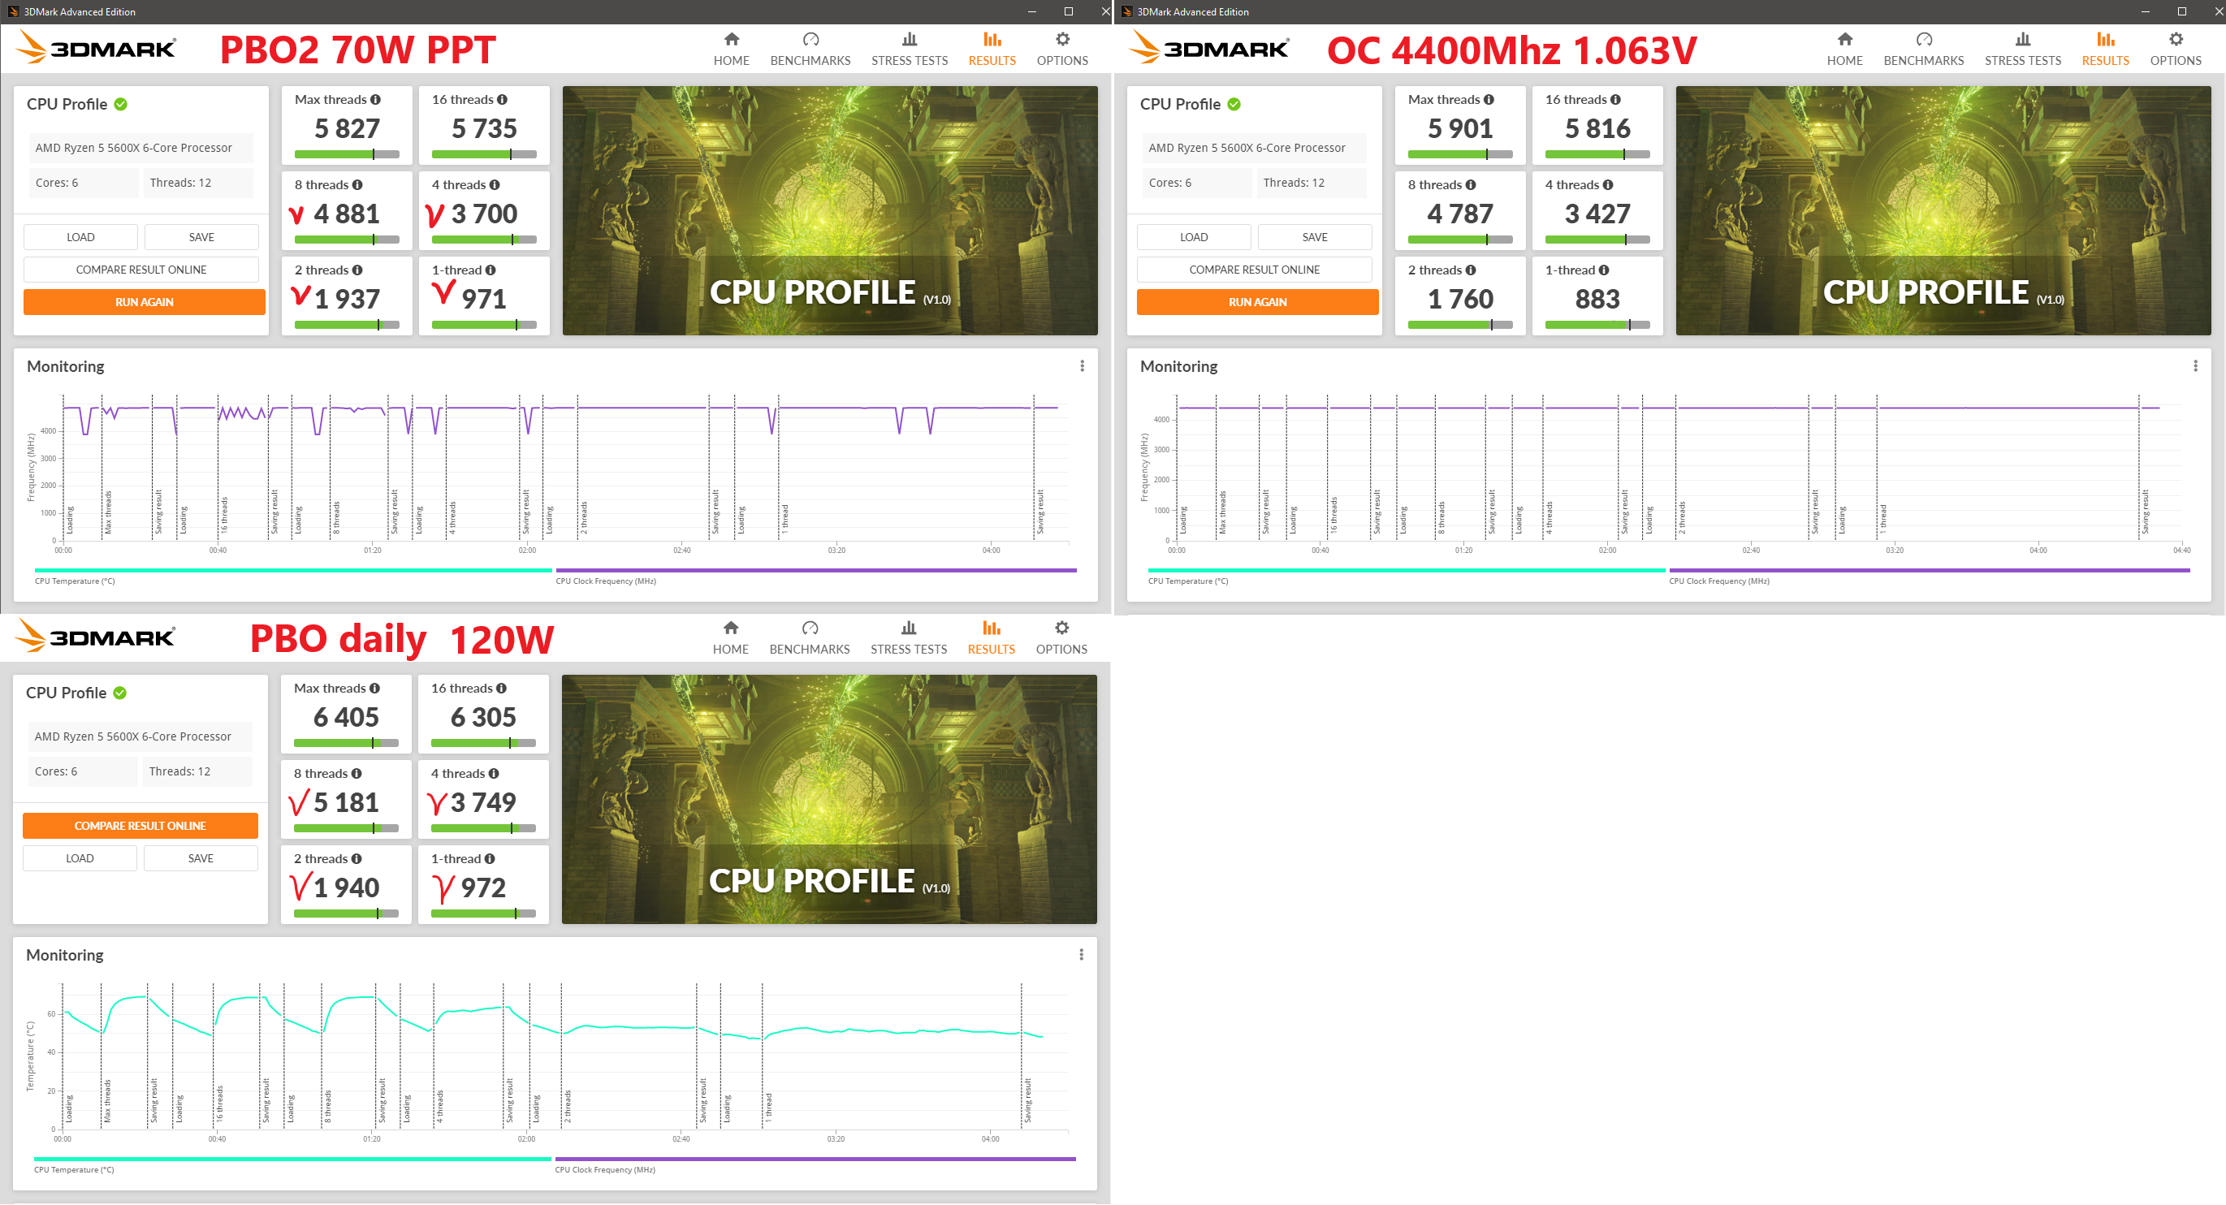Click the green validation check in the OC window
This screenshot has width=2226, height=1205.
(x=1234, y=105)
